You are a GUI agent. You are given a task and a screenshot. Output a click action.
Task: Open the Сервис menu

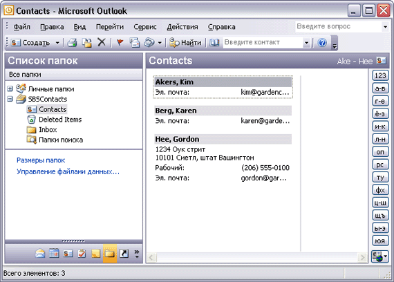click(x=145, y=27)
